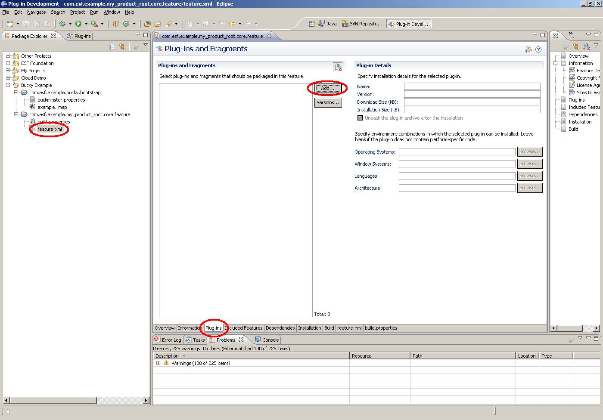Open dropdown arrow next to Debug icon
The width and height of the screenshot is (603, 420).
click(70, 24)
